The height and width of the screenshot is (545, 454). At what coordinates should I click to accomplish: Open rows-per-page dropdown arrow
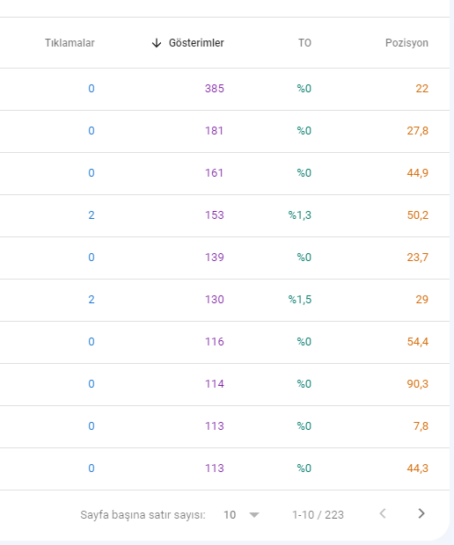(x=254, y=515)
